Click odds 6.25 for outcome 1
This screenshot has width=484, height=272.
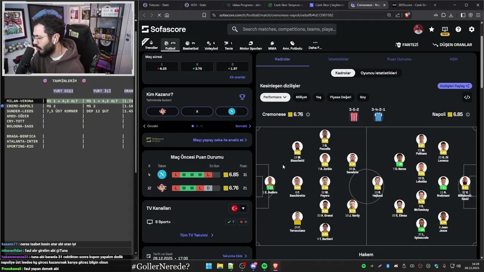[162, 67]
